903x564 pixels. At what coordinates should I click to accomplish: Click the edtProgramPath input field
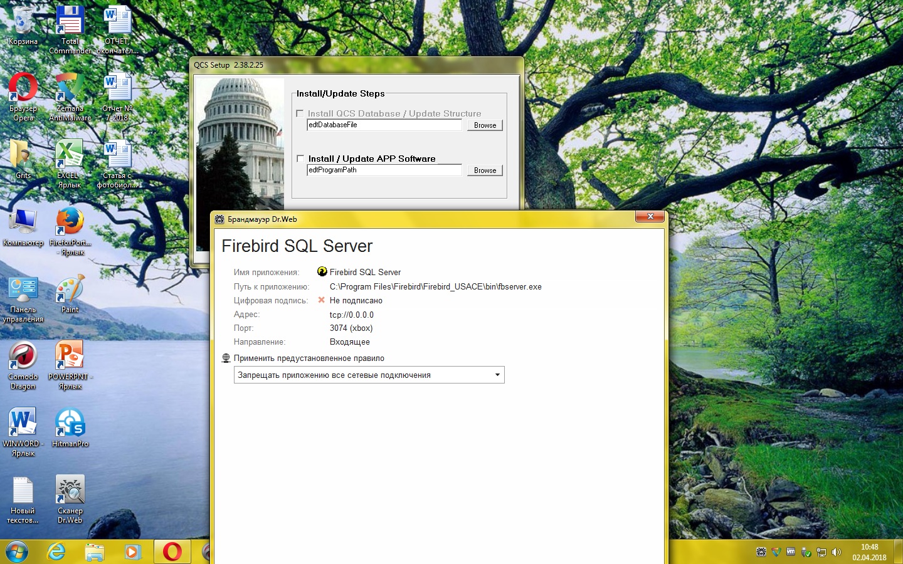(384, 170)
